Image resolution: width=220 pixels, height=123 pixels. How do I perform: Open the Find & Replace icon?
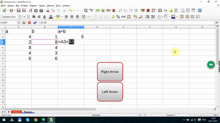tap(86, 11)
